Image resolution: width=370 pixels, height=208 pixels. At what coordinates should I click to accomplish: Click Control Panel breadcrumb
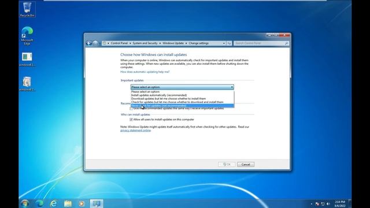[119, 43]
